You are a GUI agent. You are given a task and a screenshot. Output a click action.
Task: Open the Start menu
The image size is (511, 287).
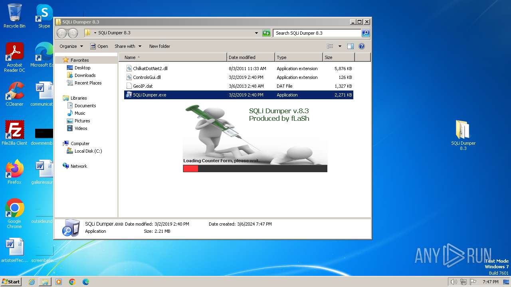[x=11, y=282]
